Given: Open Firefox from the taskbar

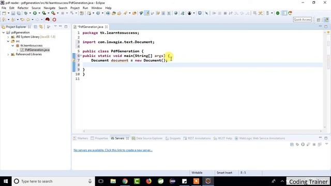Looking at the screenshot, I should [x=148, y=181].
